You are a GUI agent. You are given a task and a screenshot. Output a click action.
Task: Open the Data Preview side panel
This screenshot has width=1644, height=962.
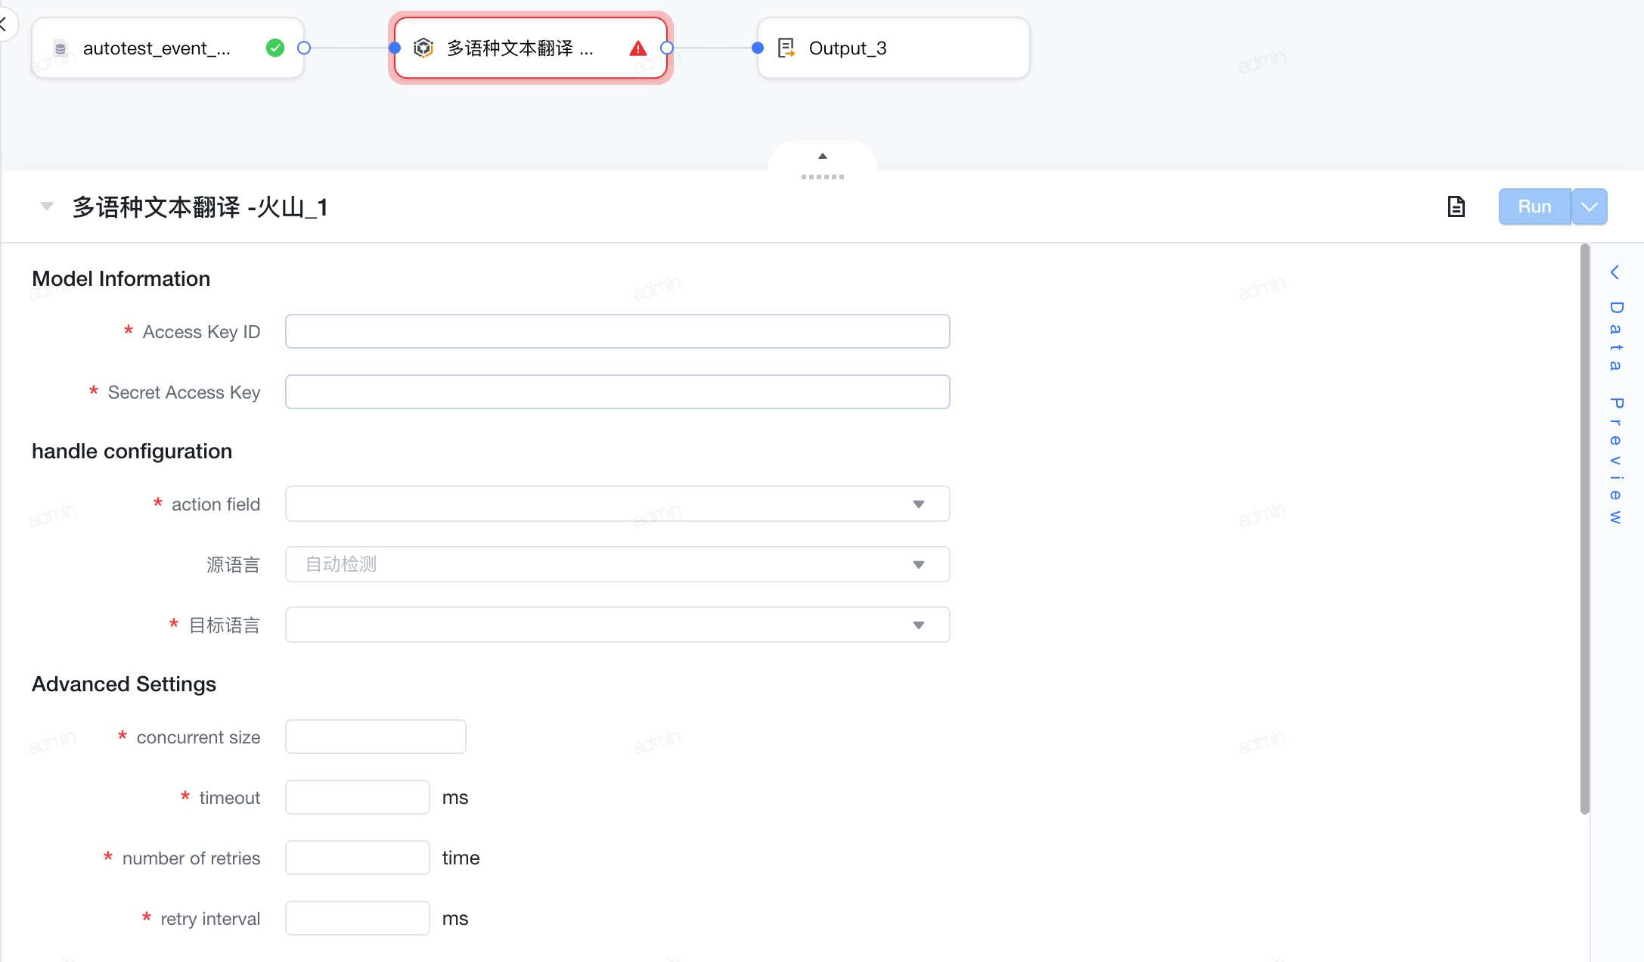tap(1616, 412)
